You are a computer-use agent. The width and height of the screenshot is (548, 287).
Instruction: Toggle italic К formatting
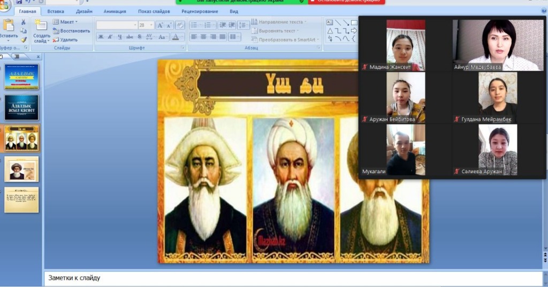click(x=110, y=37)
